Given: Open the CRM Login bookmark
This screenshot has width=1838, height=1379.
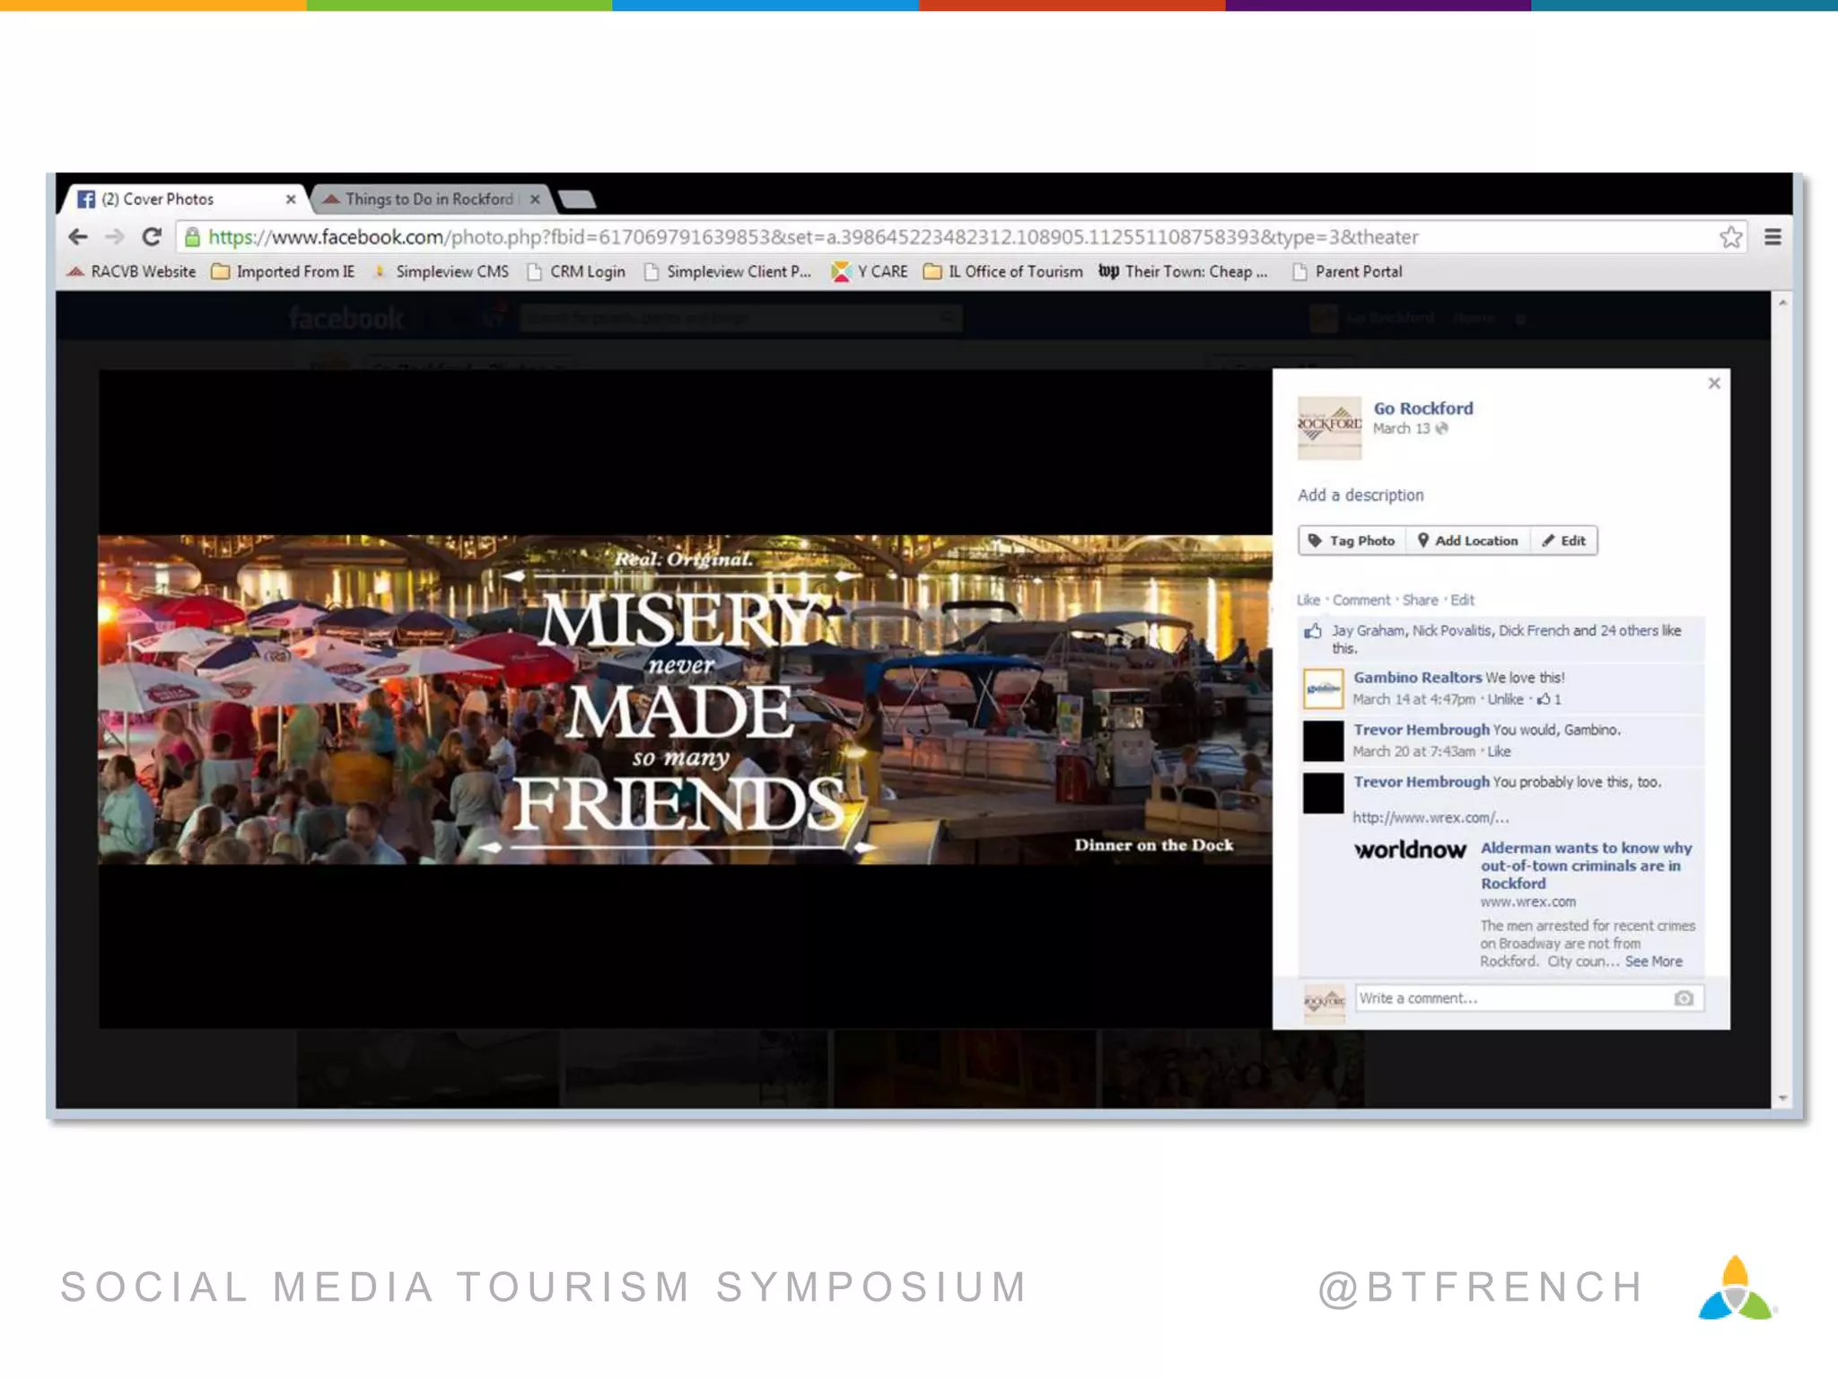Looking at the screenshot, I should point(576,271).
